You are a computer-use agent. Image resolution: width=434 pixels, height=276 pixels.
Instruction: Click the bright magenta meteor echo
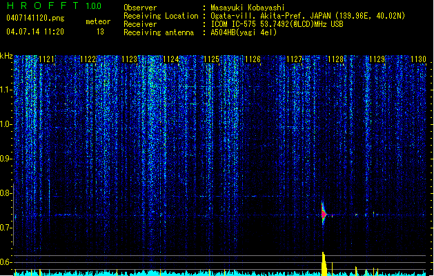point(324,214)
